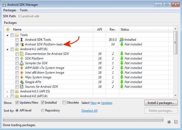Click the Android 4.0.3 (API 15) folder icon
This screenshot has width=182, height=130.
click(17, 91)
